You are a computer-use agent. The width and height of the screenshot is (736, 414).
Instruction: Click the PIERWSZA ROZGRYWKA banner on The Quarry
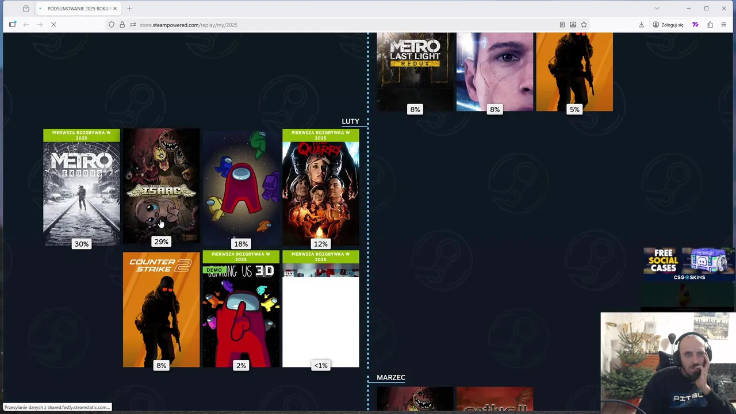(x=321, y=135)
